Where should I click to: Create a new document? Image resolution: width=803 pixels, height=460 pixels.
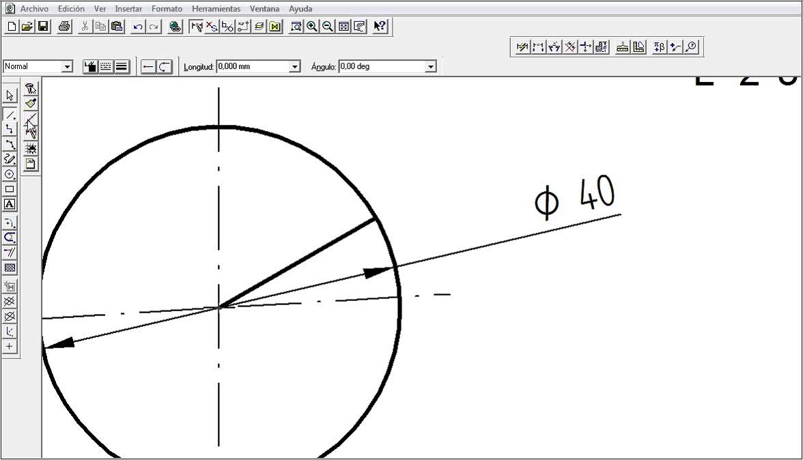point(12,27)
